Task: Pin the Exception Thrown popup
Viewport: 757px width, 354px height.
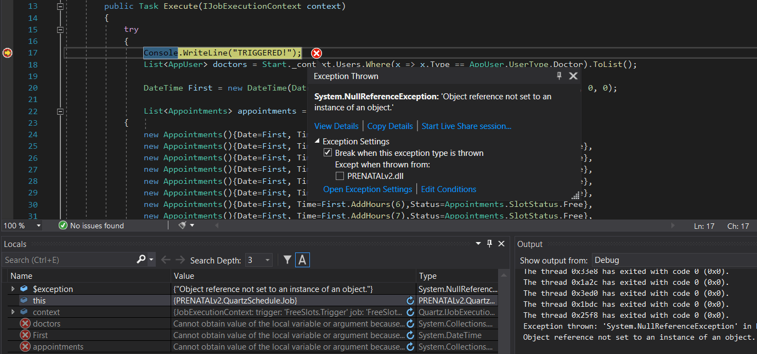Action: click(x=560, y=76)
